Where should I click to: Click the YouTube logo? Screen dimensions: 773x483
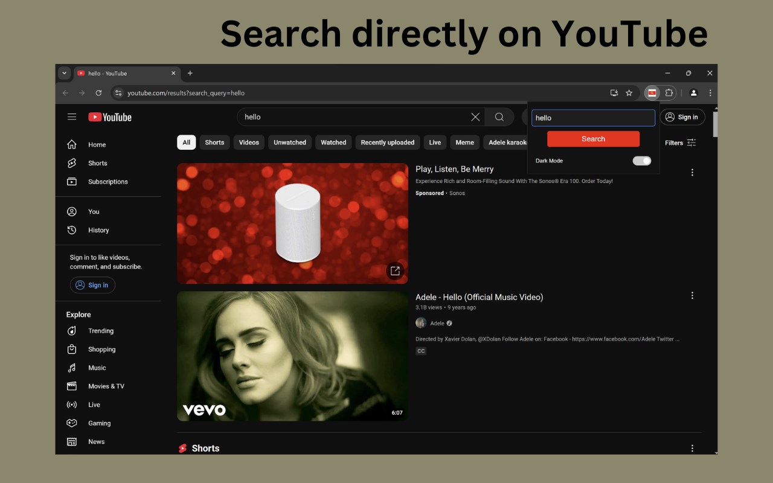point(110,117)
